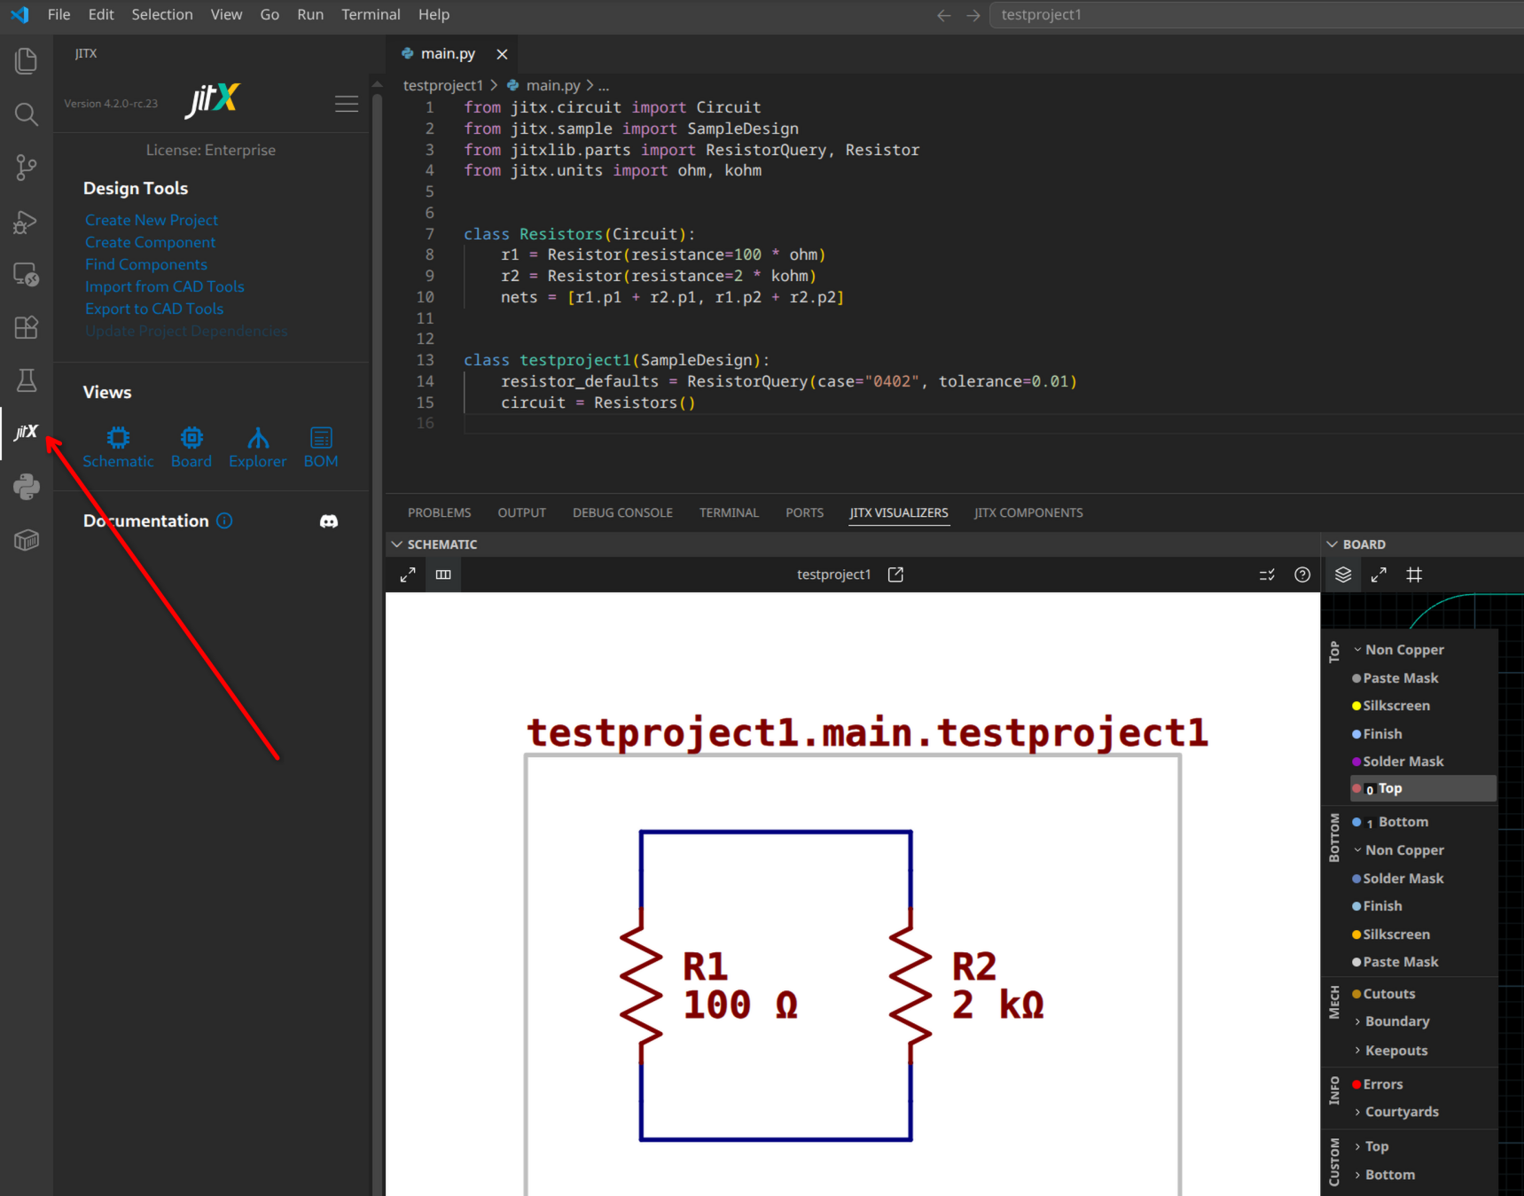Screen dimensions: 1524x1196
Task: Open the 3D package icon in activity bar
Action: tap(27, 540)
